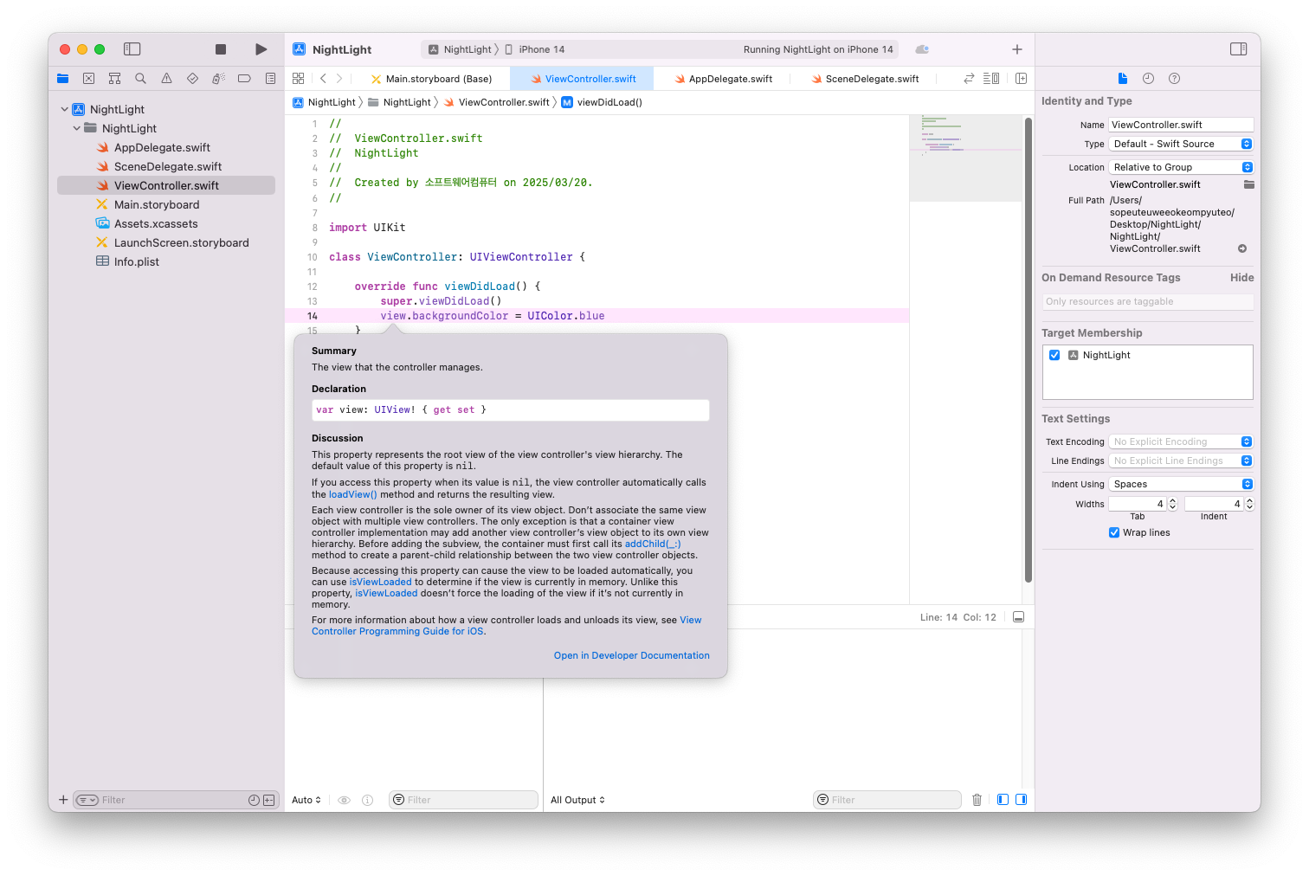The width and height of the screenshot is (1309, 876).
Task: Toggle NightLight target membership checkbox
Action: 1054,355
